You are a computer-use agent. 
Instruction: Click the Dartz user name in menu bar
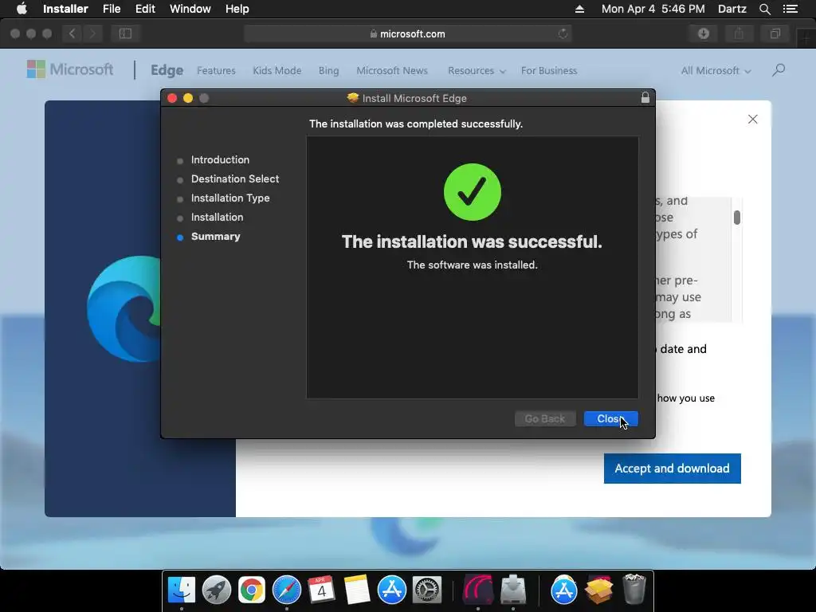[x=732, y=9]
